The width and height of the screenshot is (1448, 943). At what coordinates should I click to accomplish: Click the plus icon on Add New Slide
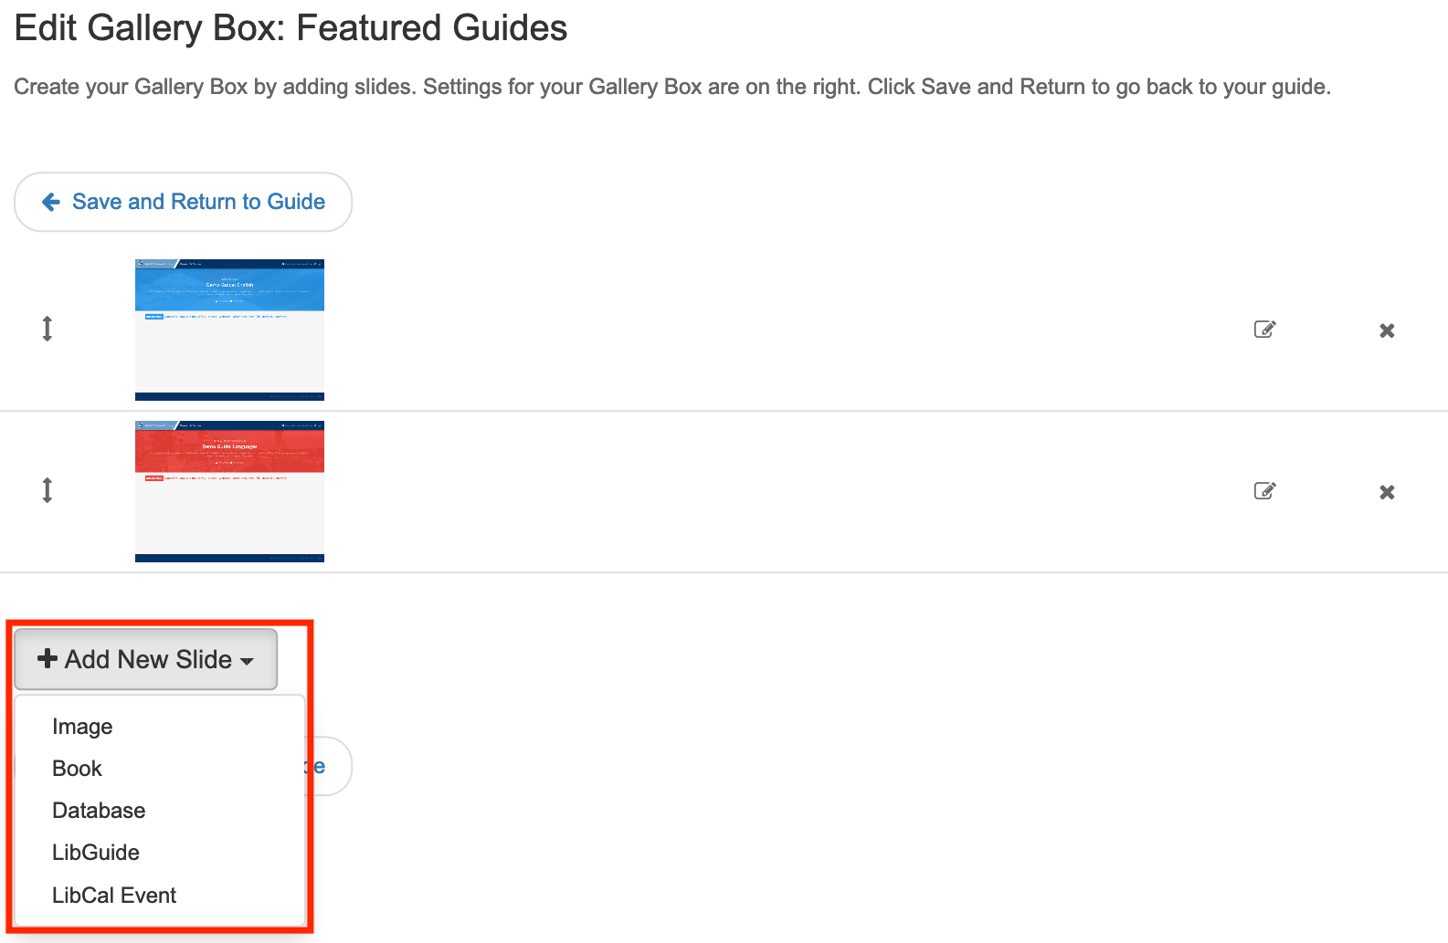[x=48, y=658]
